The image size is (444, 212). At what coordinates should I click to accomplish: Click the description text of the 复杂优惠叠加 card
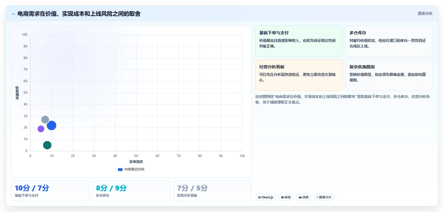point(388,77)
